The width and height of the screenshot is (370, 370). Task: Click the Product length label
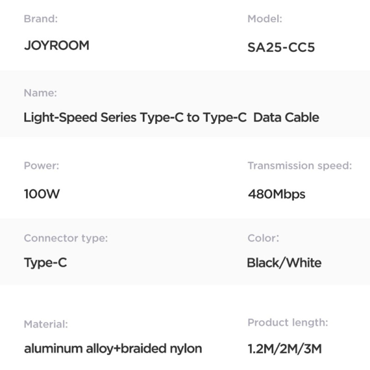[x=288, y=322]
